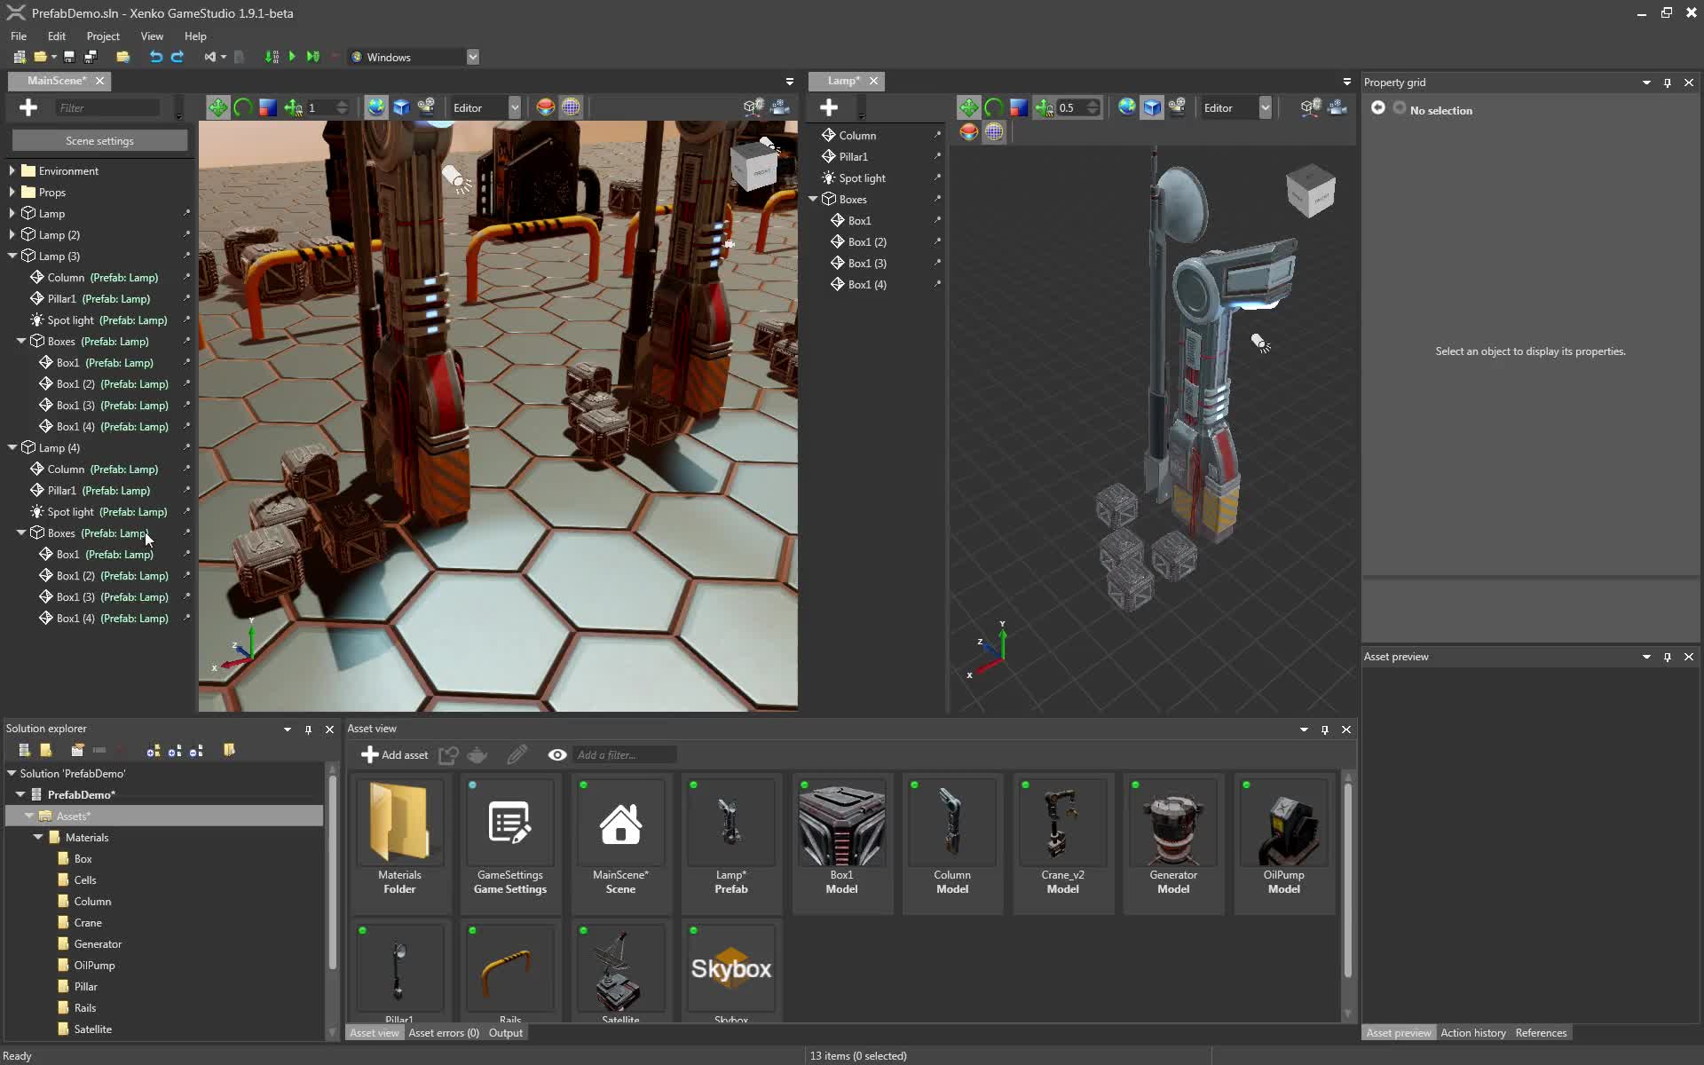Increase snap value stepper in MainScene toolbar
Image resolution: width=1704 pixels, height=1065 pixels.
(x=343, y=103)
